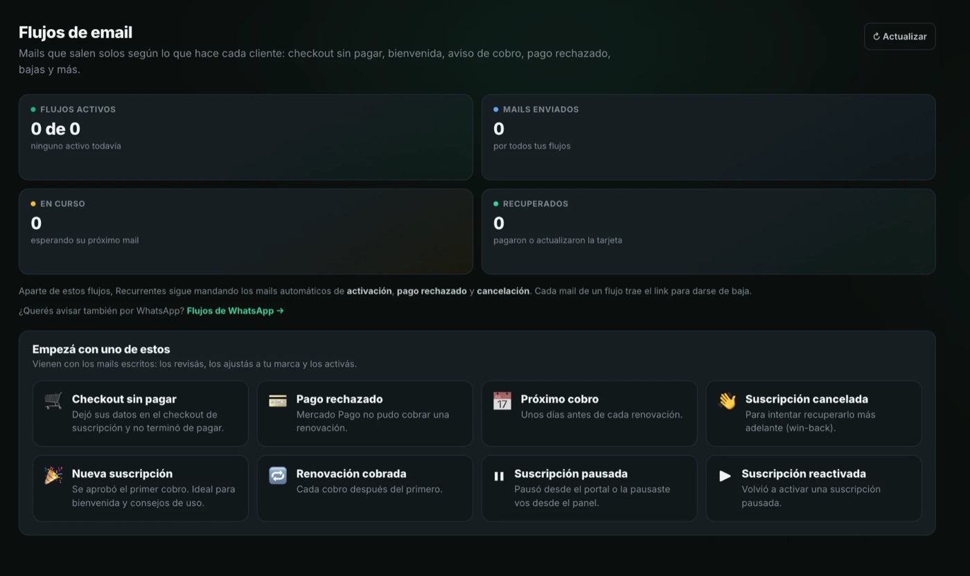Click the shopping cart icon on Checkout sin pagar
The width and height of the screenshot is (970, 576).
[x=53, y=401]
